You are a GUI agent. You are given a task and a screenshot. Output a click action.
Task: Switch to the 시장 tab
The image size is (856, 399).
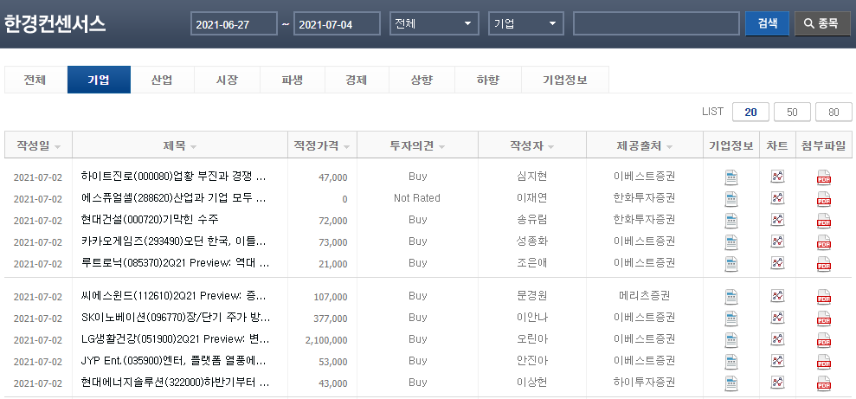227,80
